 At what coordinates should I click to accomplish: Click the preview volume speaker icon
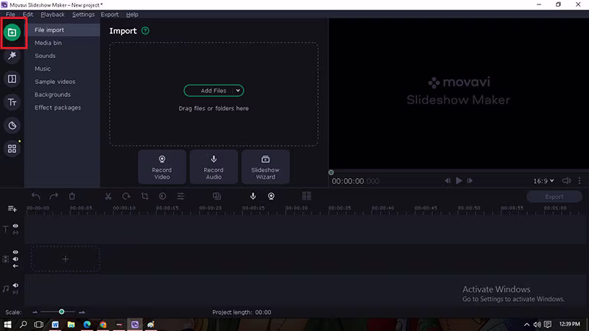tap(566, 181)
